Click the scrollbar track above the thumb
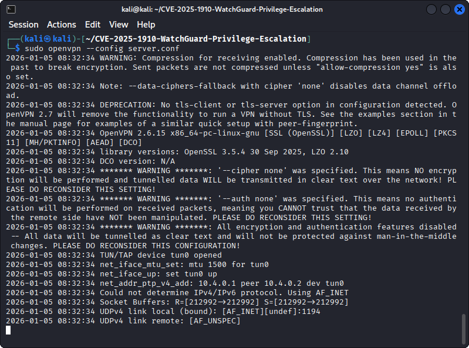469x348 pixels. click(x=464, y=176)
